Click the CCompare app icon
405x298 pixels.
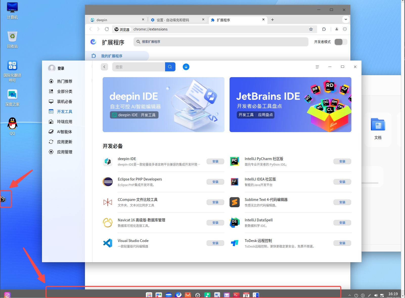[x=108, y=202]
